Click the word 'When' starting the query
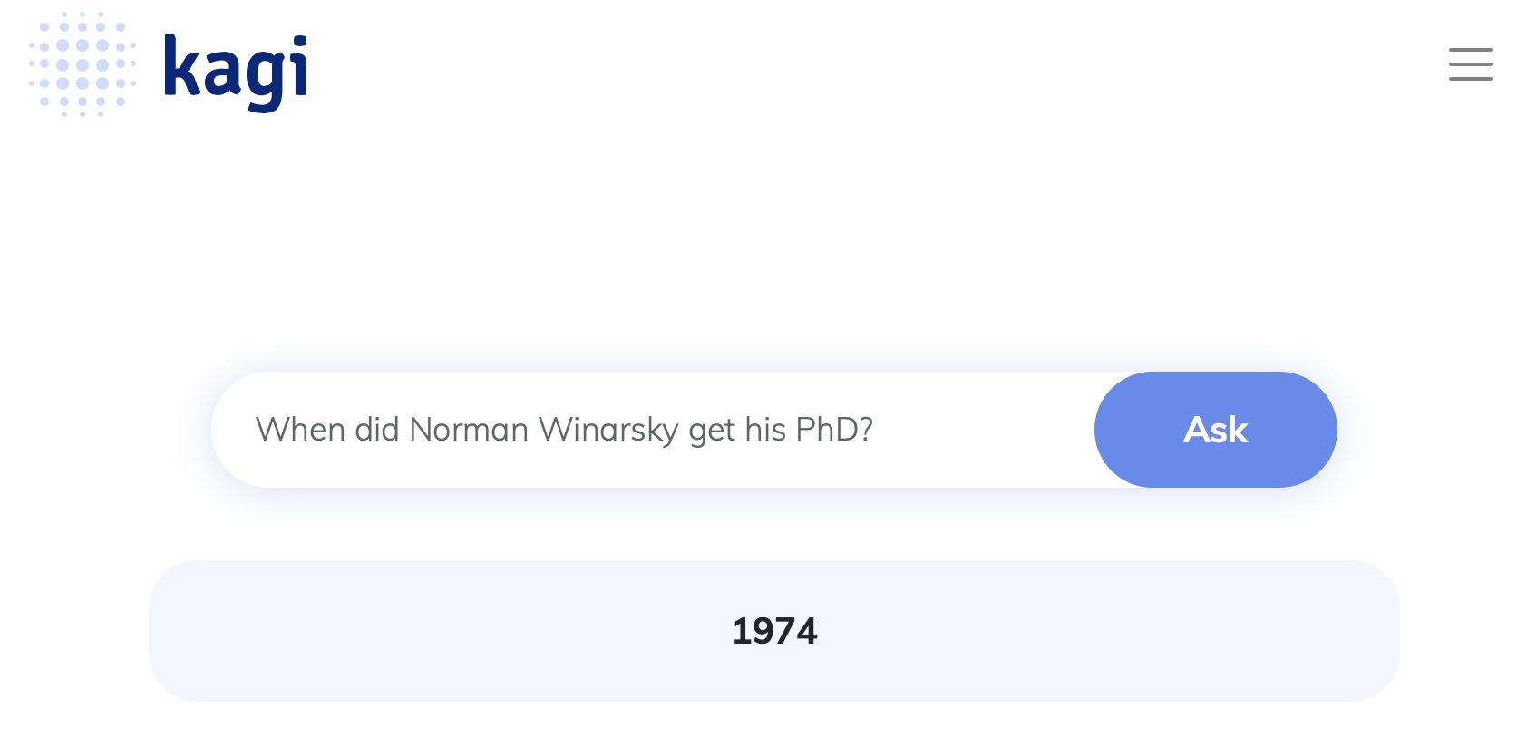Viewport: 1517px width, 737px height. click(300, 430)
